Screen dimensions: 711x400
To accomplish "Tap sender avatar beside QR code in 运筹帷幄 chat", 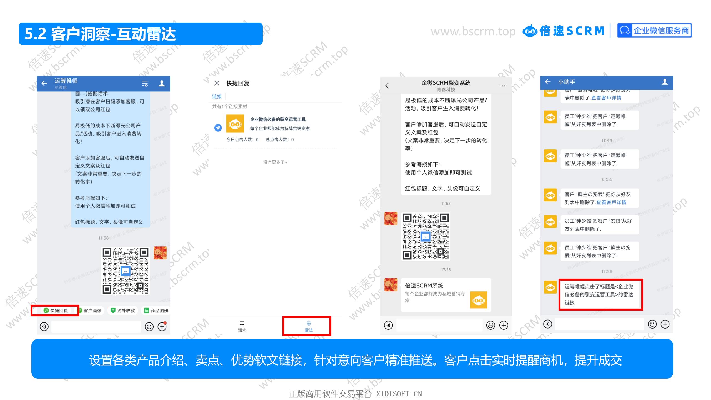I will click(160, 253).
